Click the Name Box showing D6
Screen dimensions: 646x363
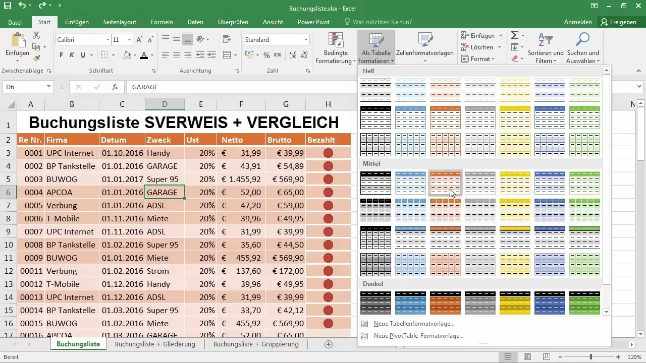27,87
